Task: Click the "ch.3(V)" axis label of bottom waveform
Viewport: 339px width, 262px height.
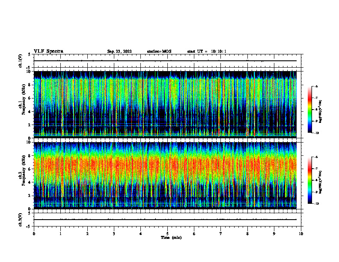Action: coord(20,220)
